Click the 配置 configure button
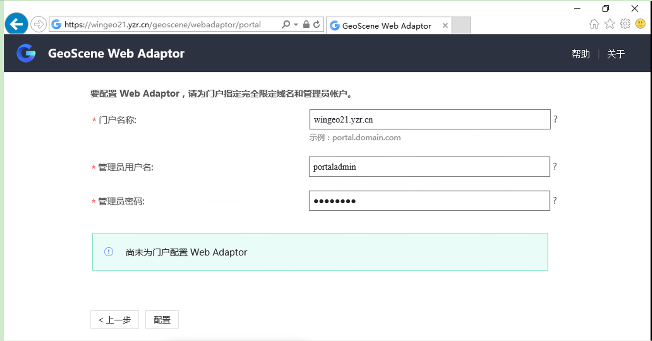652x341 pixels. pyautogui.click(x=162, y=320)
